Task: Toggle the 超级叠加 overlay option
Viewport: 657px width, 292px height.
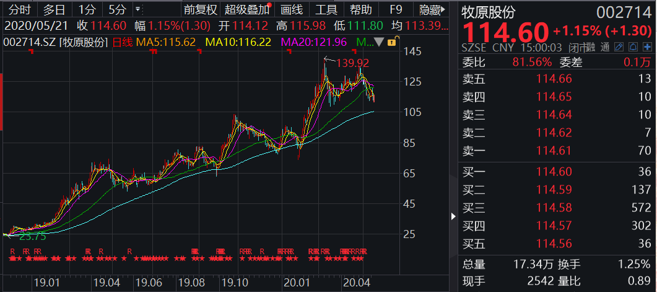Action: [x=247, y=10]
